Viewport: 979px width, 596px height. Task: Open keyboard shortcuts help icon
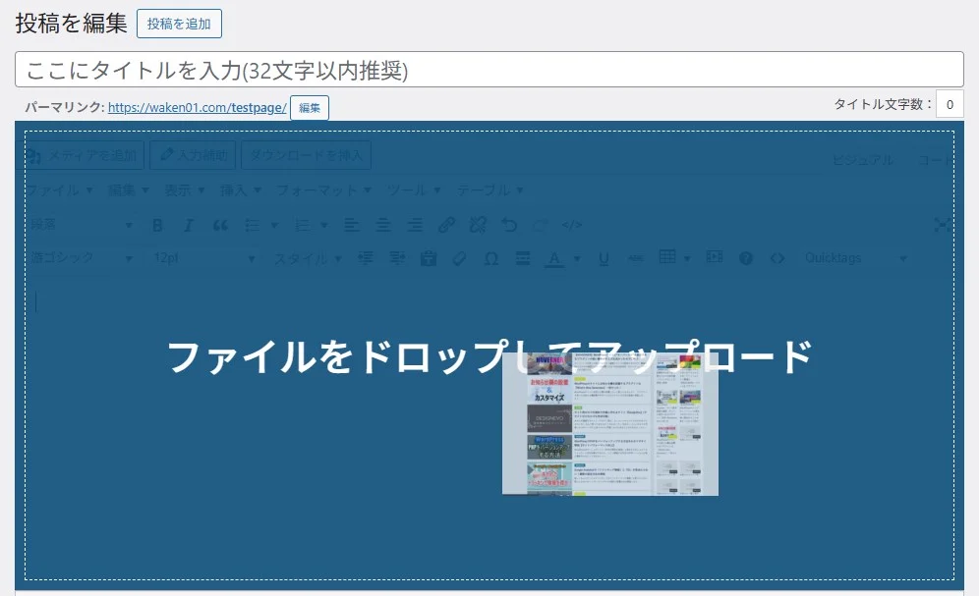tap(745, 258)
